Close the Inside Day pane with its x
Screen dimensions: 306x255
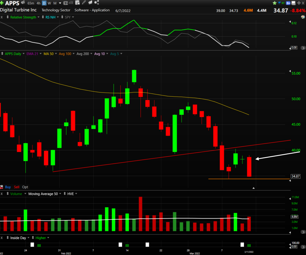1,238
